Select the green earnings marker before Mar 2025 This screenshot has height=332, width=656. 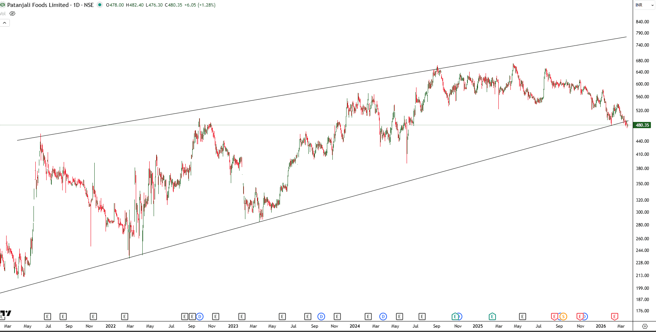[x=492, y=317]
